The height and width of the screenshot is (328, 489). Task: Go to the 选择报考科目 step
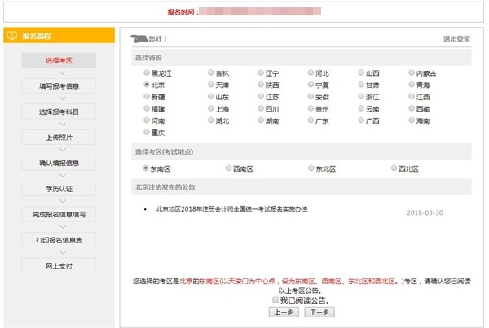pyautogui.click(x=58, y=112)
